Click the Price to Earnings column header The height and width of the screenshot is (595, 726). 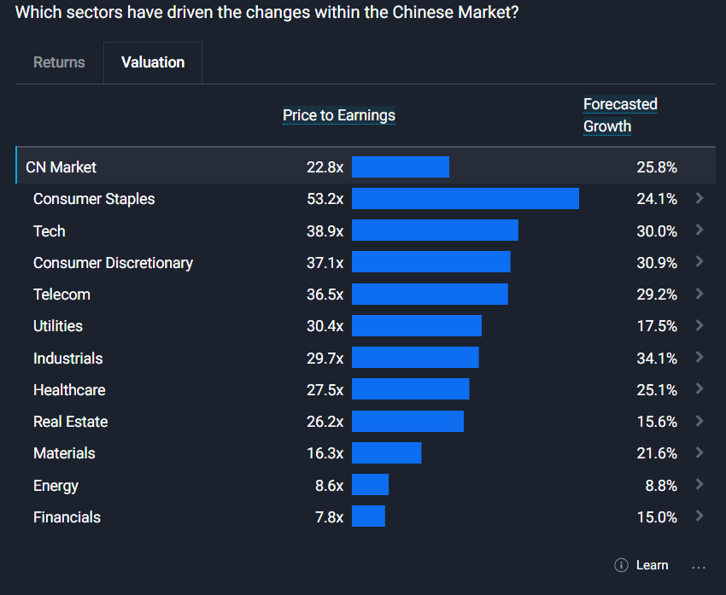[339, 115]
